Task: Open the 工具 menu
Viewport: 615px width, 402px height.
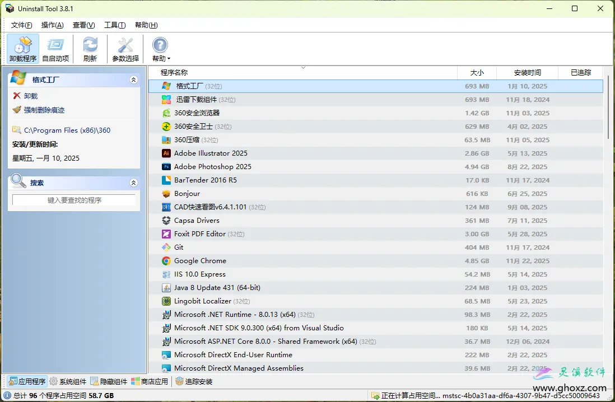Action: [x=114, y=25]
